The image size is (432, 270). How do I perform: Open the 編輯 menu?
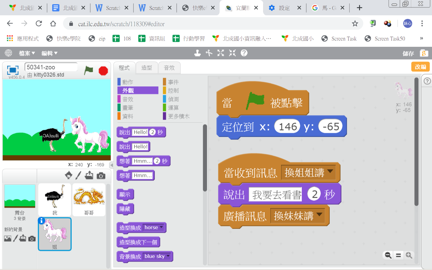[x=49, y=53]
